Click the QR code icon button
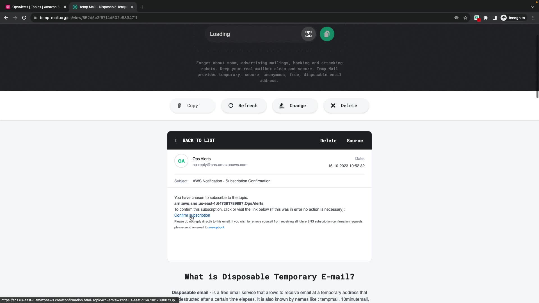 [x=308, y=34]
